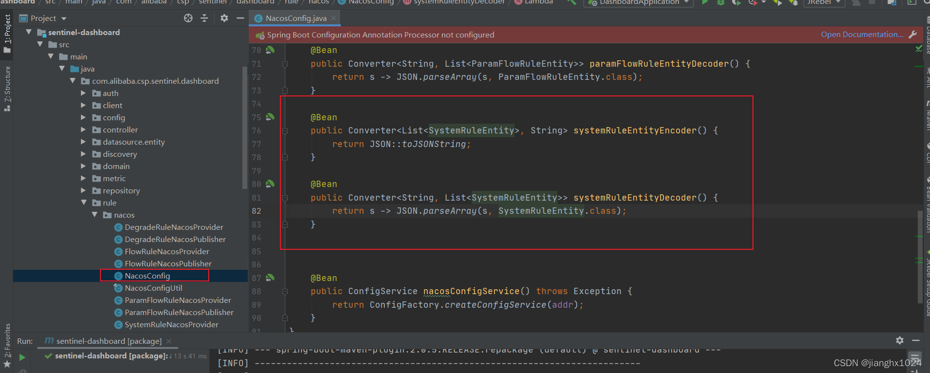Click the systemRuleEntityDecoder method name
The height and width of the screenshot is (373, 930).
(635, 198)
